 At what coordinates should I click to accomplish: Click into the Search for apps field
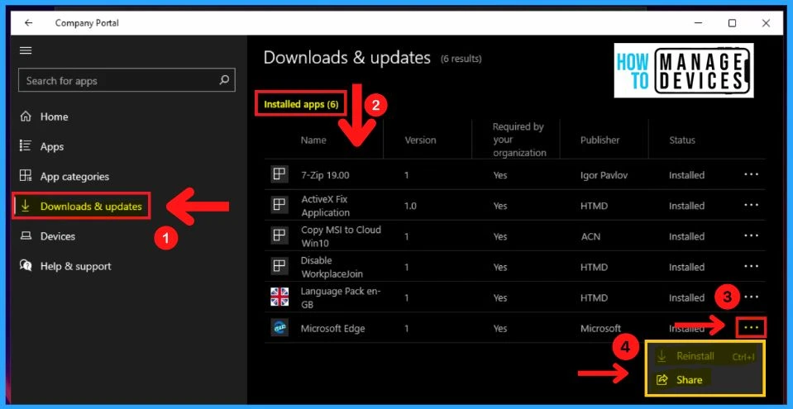click(x=127, y=81)
